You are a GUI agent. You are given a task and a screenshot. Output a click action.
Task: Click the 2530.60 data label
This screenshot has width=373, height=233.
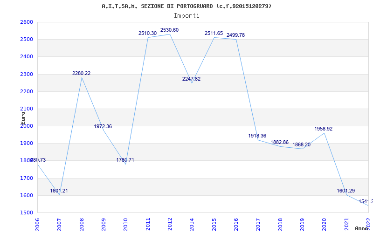point(169,30)
